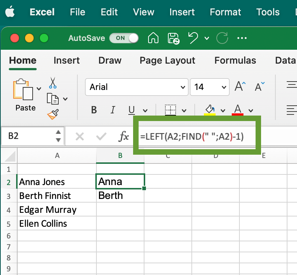Open the View menu in menu bar

[x=144, y=12]
